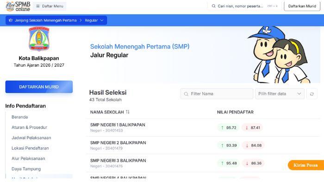This screenshot has width=324, height=182.
Task: Open the Daftar Menu hamburger button
Action: coord(50,6)
